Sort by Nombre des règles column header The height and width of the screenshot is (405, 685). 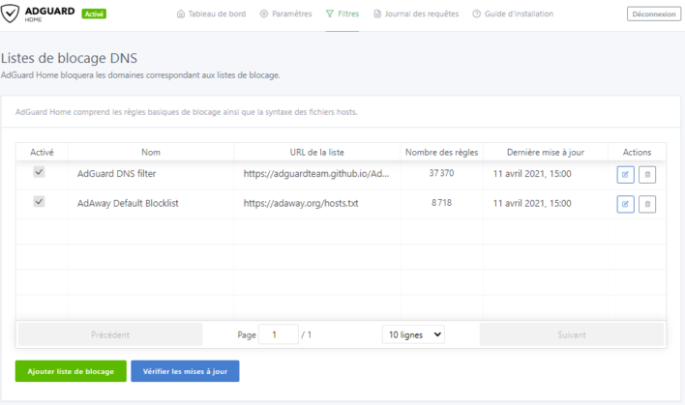coord(440,152)
